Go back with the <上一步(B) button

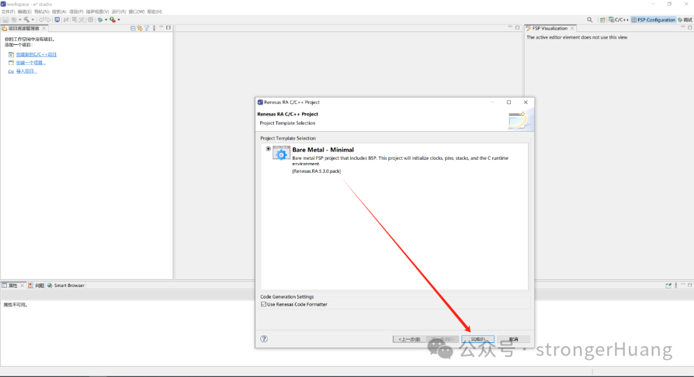[x=409, y=339]
